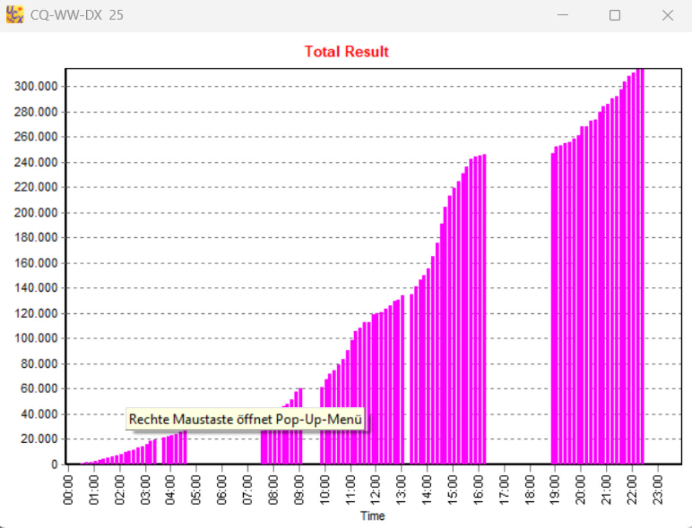Click the UcxLog app icon in title bar
Image resolution: width=692 pixels, height=528 pixels.
click(x=14, y=14)
